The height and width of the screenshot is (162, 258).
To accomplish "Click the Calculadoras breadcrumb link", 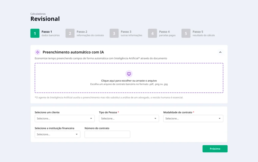I will coord(38,14).
